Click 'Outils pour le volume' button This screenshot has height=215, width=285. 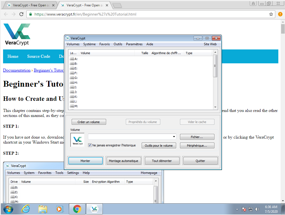[159, 146]
